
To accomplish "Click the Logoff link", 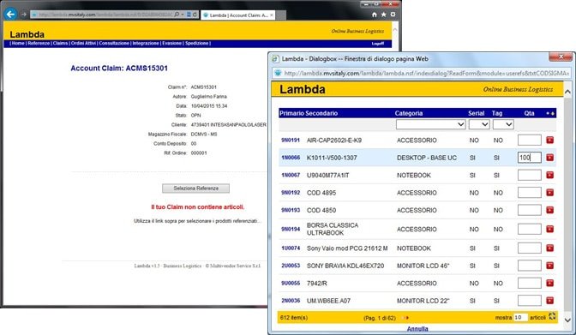I will click(x=377, y=44).
